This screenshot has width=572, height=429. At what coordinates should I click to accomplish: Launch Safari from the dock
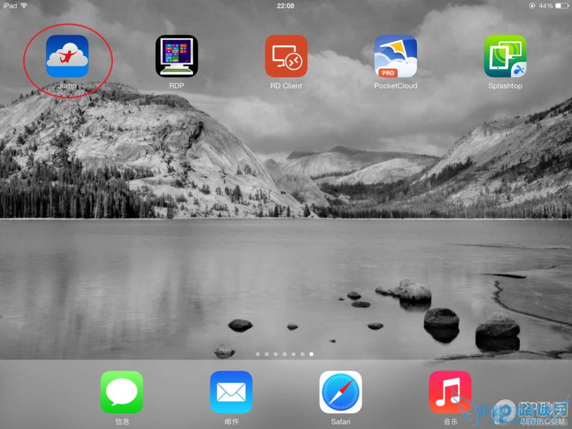point(341,392)
